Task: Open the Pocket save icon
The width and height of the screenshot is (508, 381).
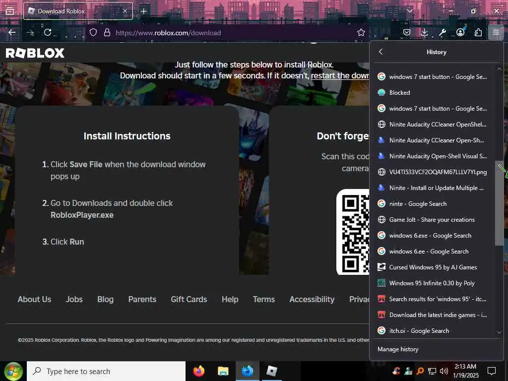Action: (407, 32)
